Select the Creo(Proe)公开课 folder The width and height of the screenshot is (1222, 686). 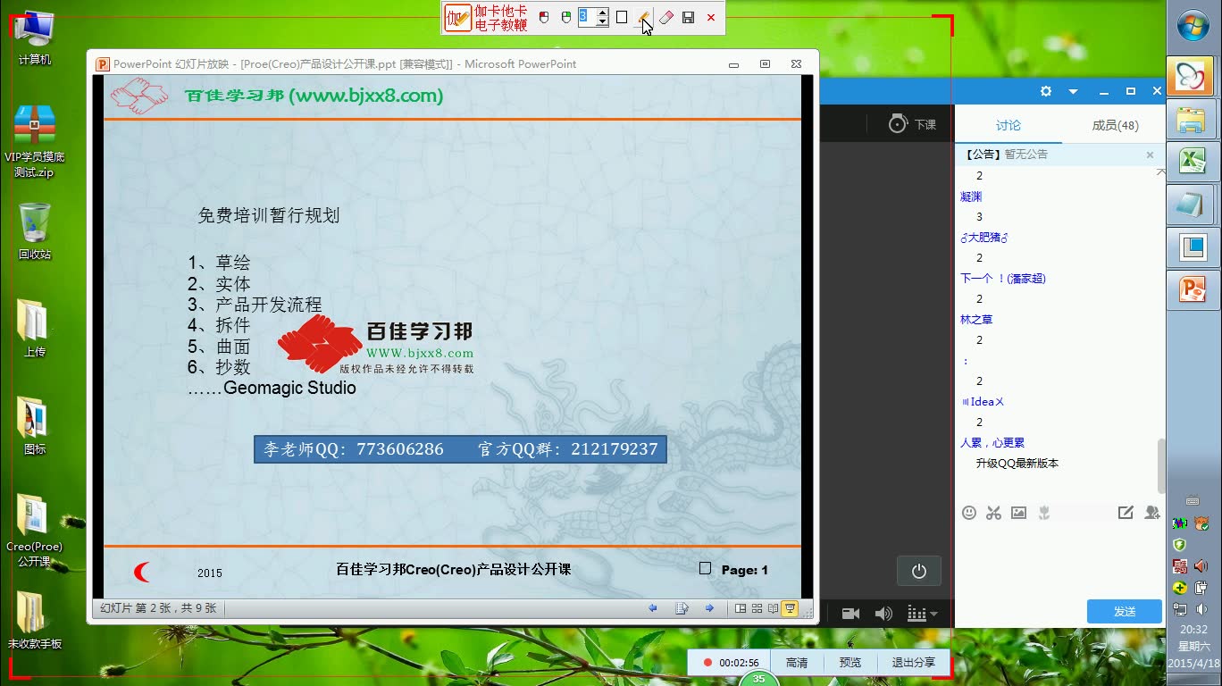pyautogui.click(x=35, y=531)
